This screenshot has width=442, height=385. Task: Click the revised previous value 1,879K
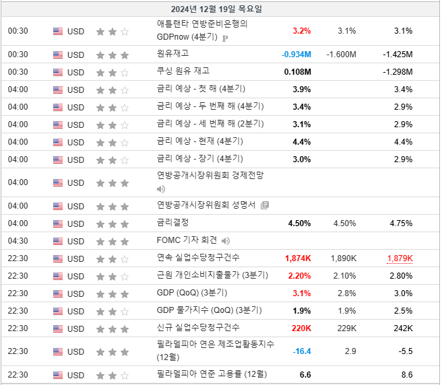[400, 258]
